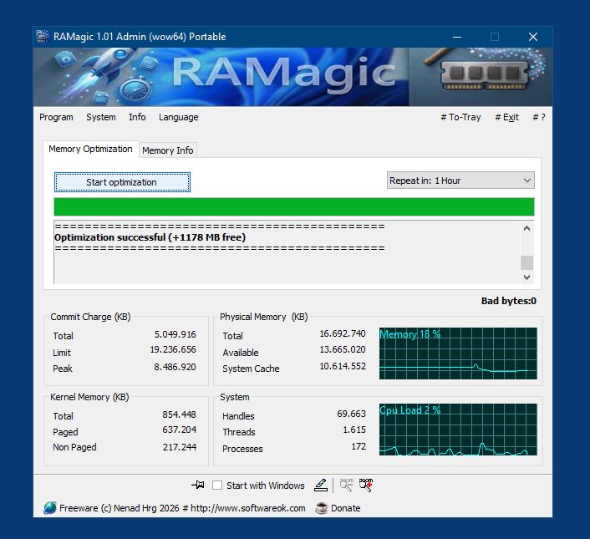The width and height of the screenshot is (590, 539).
Task: Click the zoom out magnifier icon
Action: point(346,485)
